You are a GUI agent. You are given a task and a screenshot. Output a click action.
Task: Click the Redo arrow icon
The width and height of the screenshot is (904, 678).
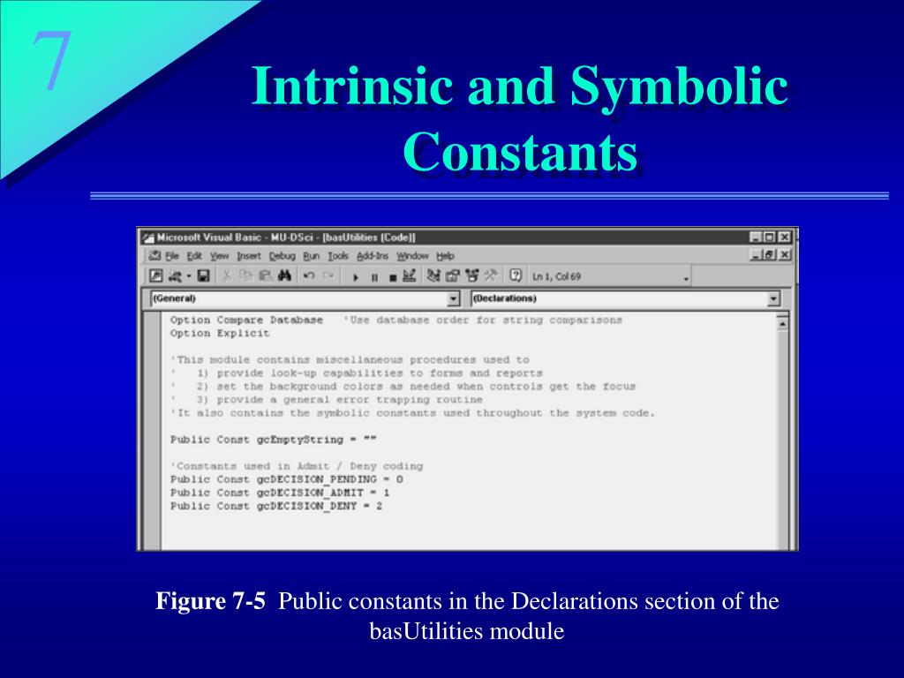(x=328, y=276)
